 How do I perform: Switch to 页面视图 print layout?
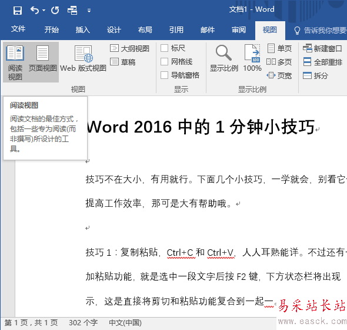click(43, 62)
